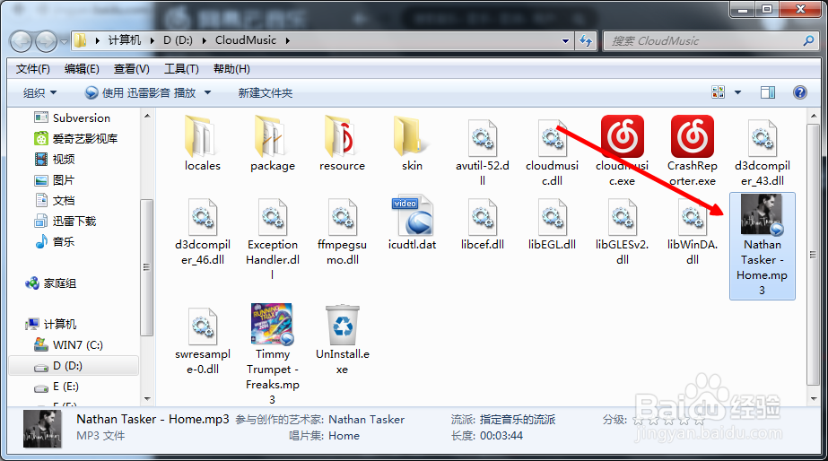
Task: Open the 组织 dropdown
Action: click(x=39, y=93)
